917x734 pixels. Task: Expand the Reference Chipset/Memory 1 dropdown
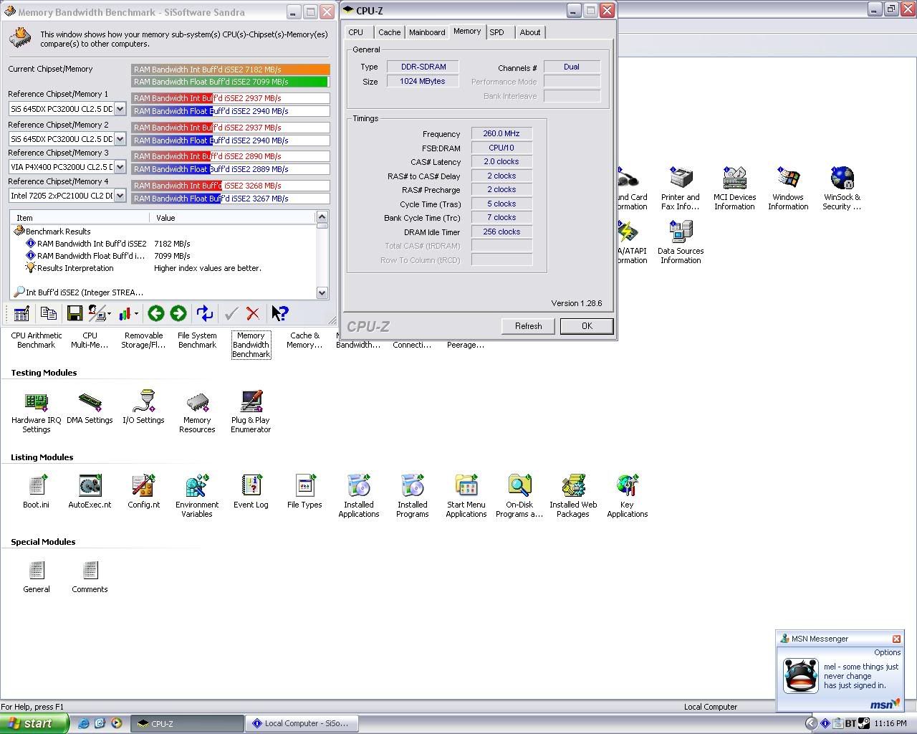pos(120,109)
